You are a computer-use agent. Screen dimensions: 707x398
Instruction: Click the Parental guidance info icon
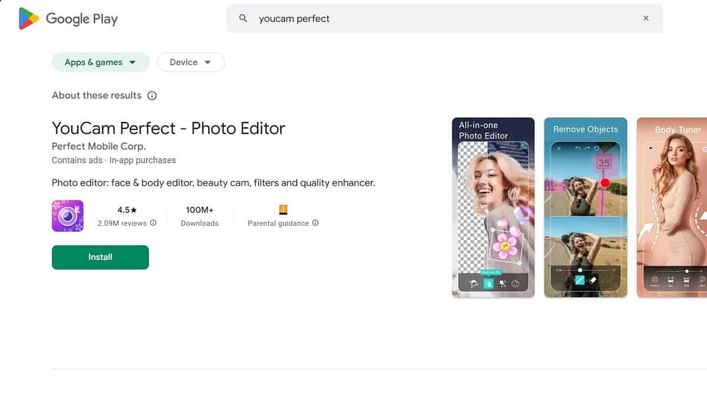point(315,223)
